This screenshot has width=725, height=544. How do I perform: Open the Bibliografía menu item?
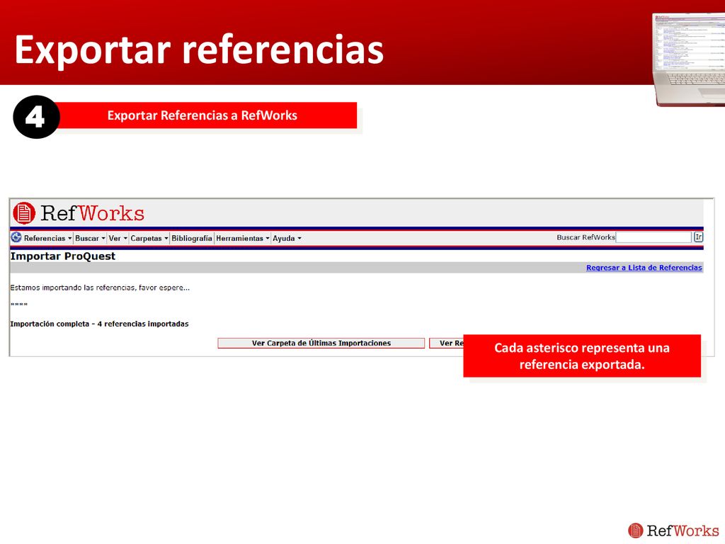(x=191, y=238)
